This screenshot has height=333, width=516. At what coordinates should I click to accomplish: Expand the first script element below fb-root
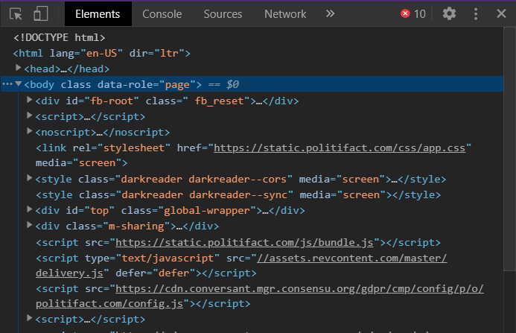coord(29,115)
